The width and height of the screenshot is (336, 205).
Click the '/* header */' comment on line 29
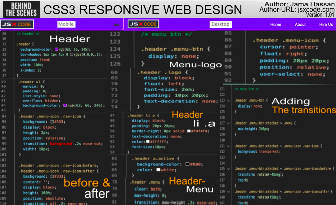coord(28,33)
